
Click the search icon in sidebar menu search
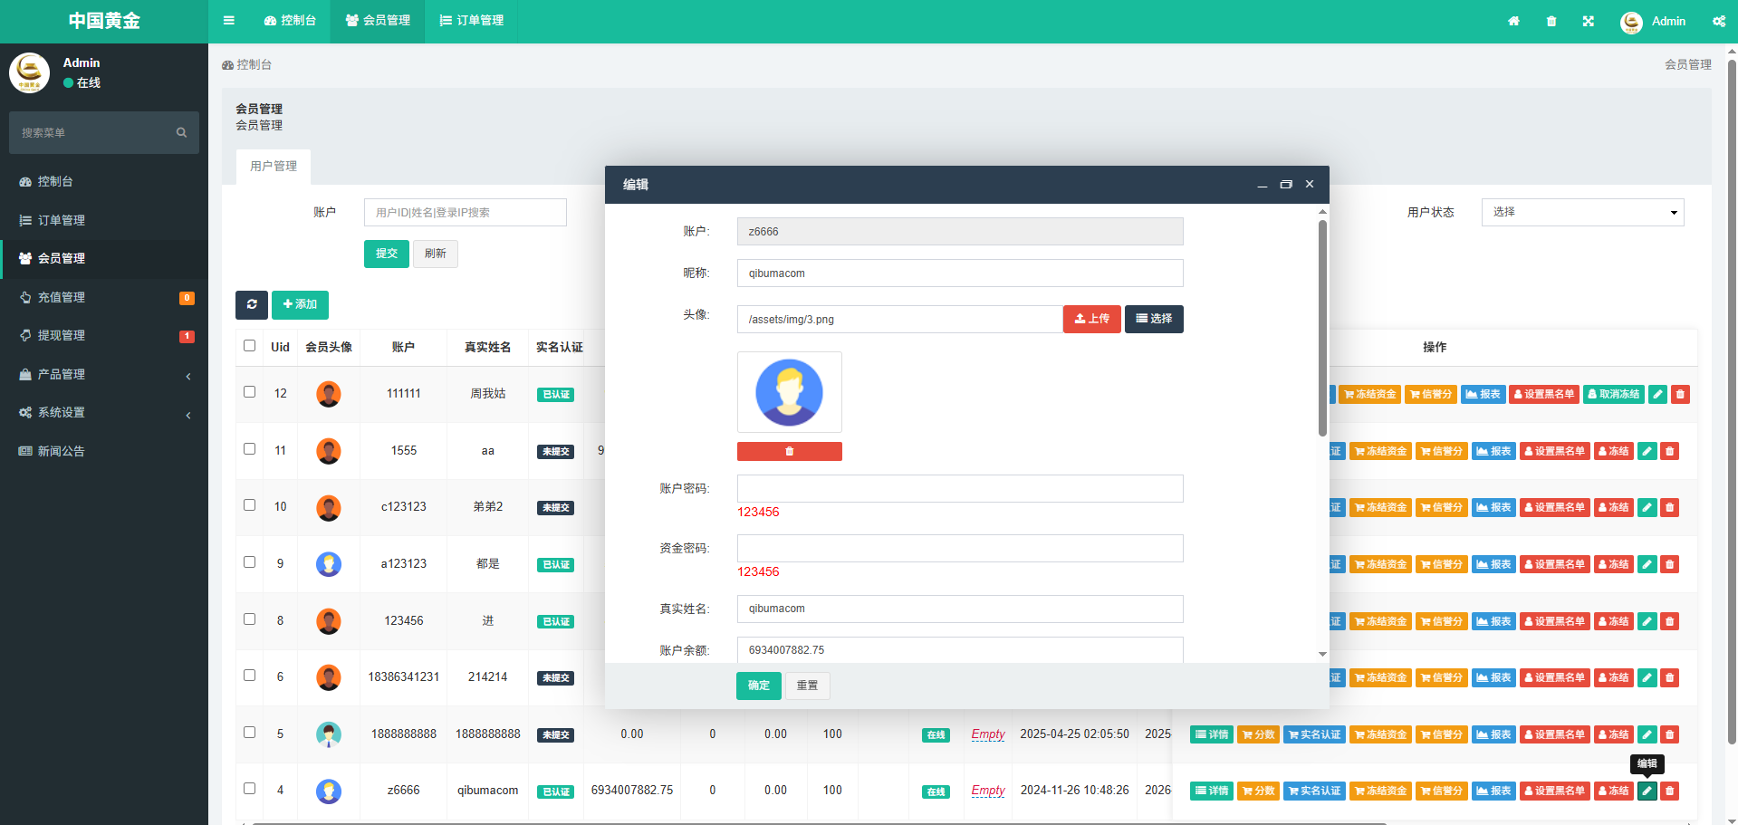[181, 133]
